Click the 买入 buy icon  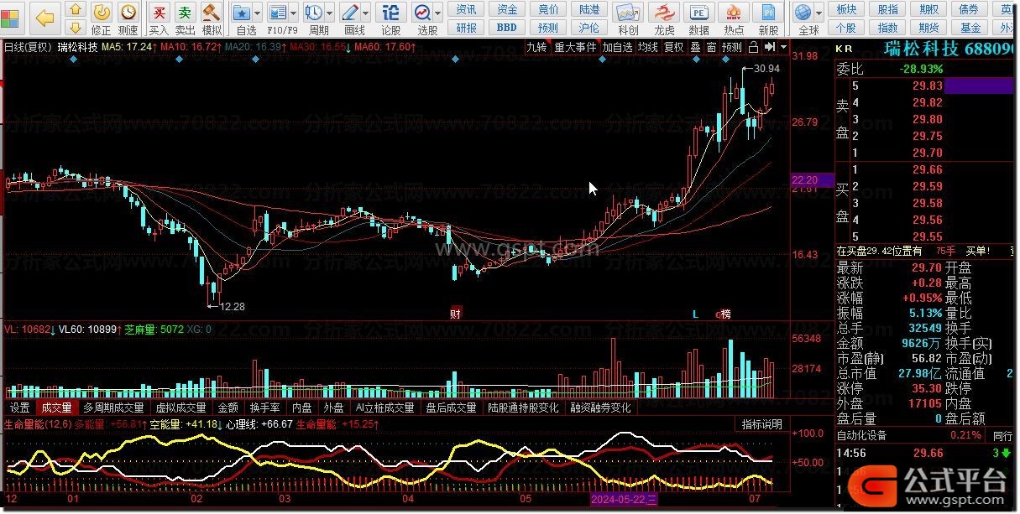coord(159,18)
